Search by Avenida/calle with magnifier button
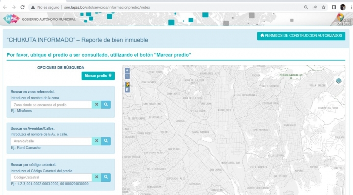 coord(106,141)
